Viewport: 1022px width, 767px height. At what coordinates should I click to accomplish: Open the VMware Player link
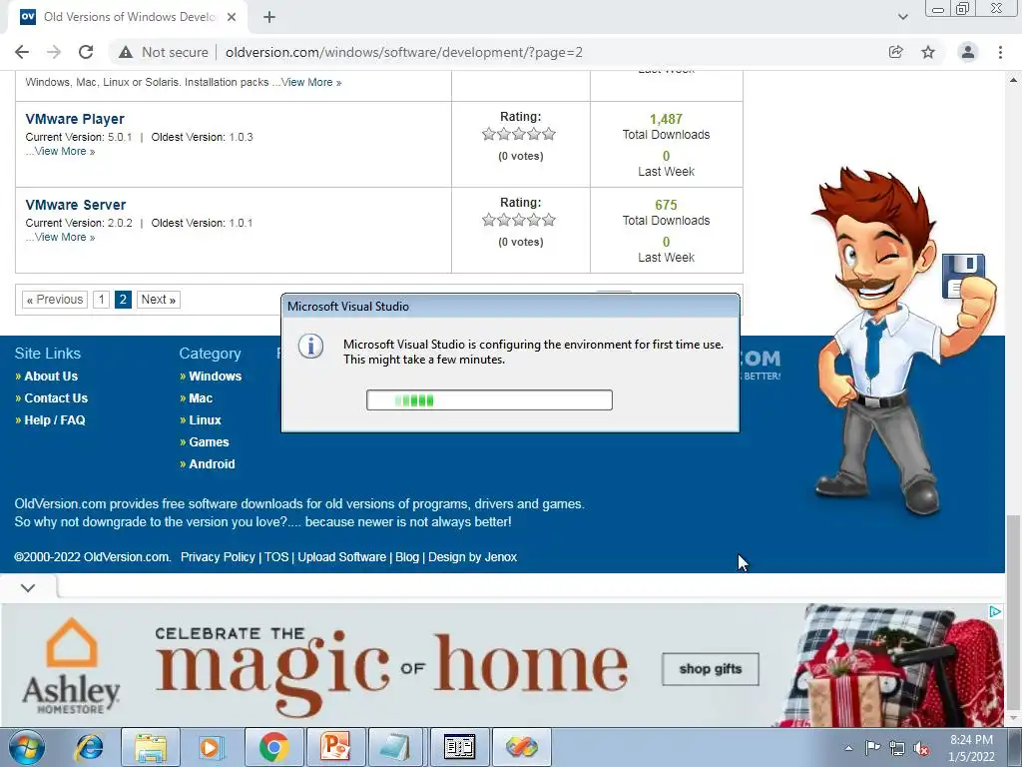click(74, 119)
